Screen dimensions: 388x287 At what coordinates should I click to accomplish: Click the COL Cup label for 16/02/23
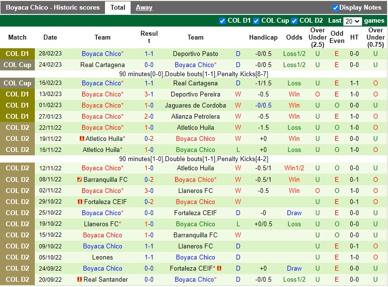pyautogui.click(x=17, y=83)
